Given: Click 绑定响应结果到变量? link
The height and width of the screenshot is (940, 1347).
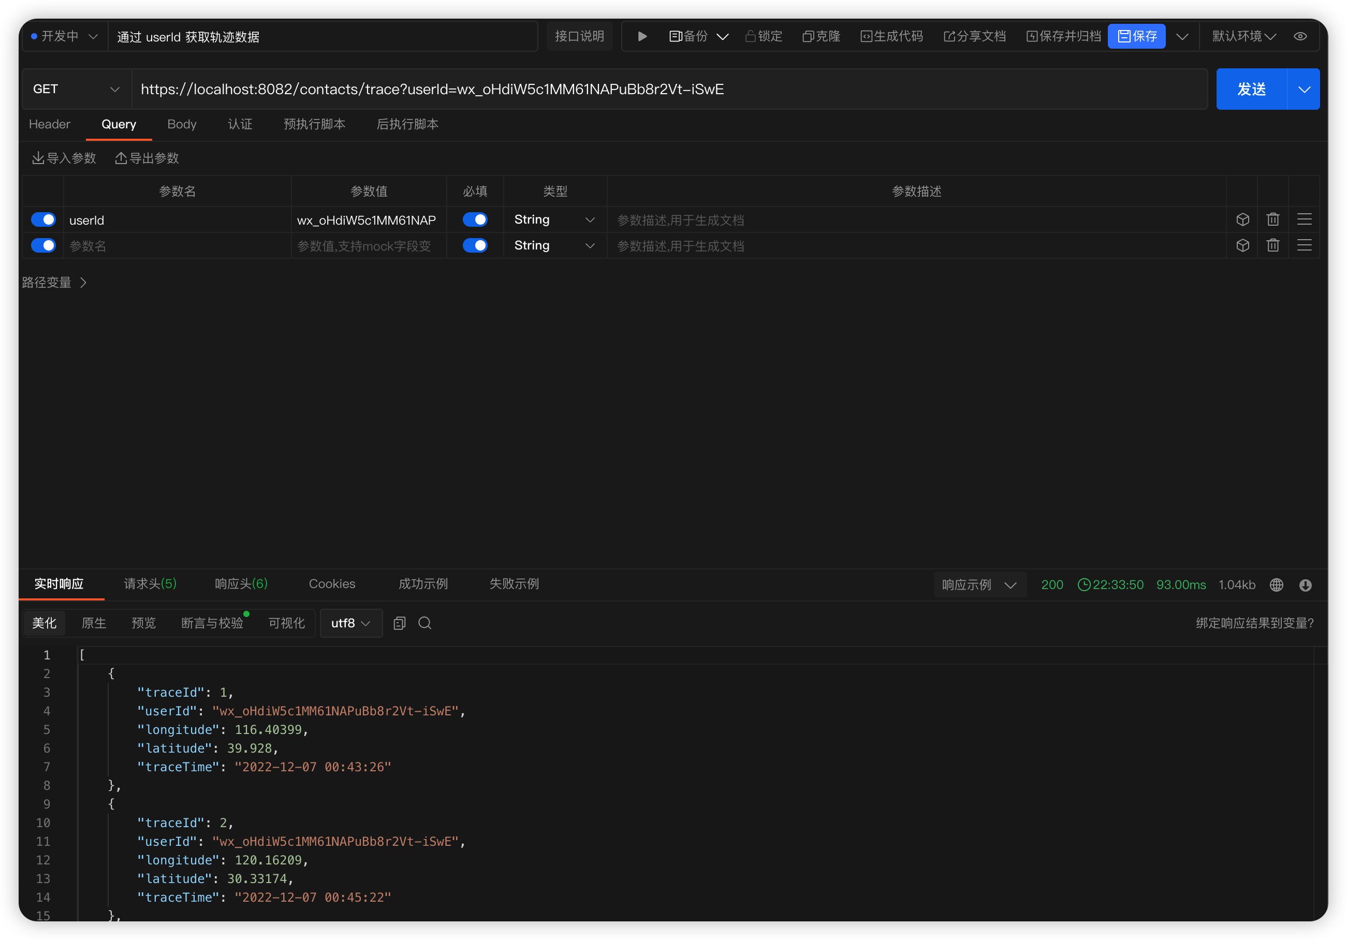Looking at the screenshot, I should click(1255, 624).
